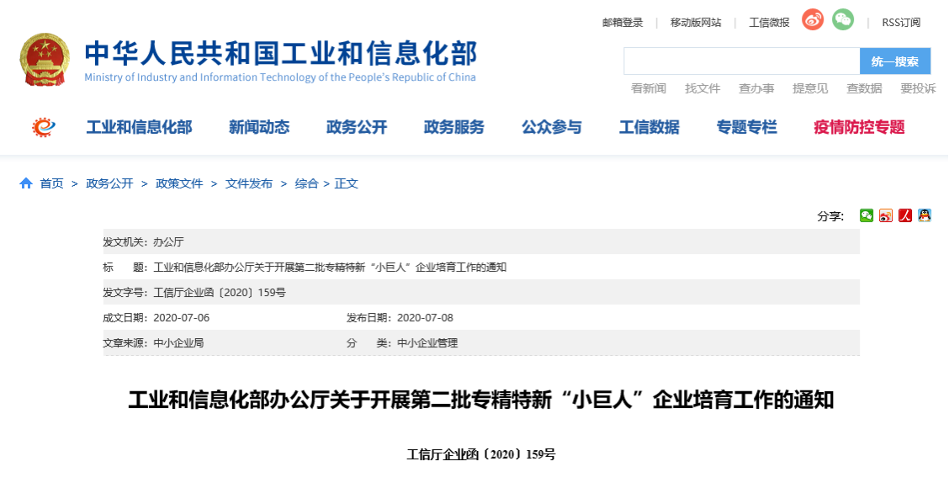Click the national emblem logo

tap(46, 59)
